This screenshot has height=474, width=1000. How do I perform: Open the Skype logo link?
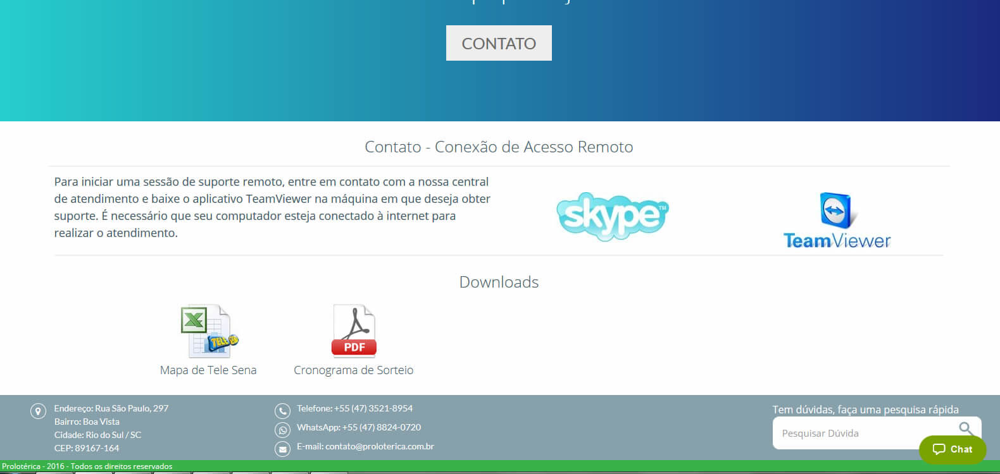click(613, 216)
